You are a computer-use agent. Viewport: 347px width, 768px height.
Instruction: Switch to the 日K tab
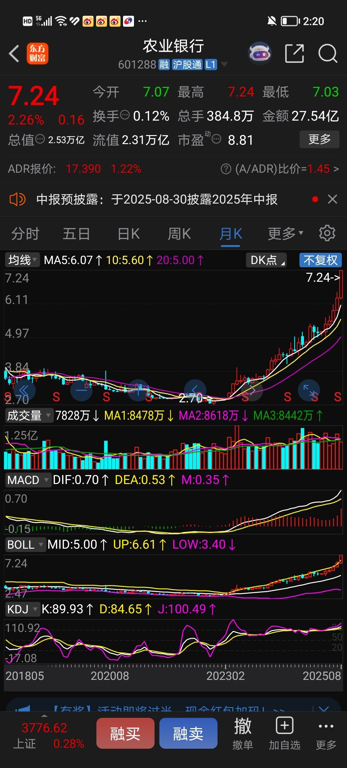point(129,233)
